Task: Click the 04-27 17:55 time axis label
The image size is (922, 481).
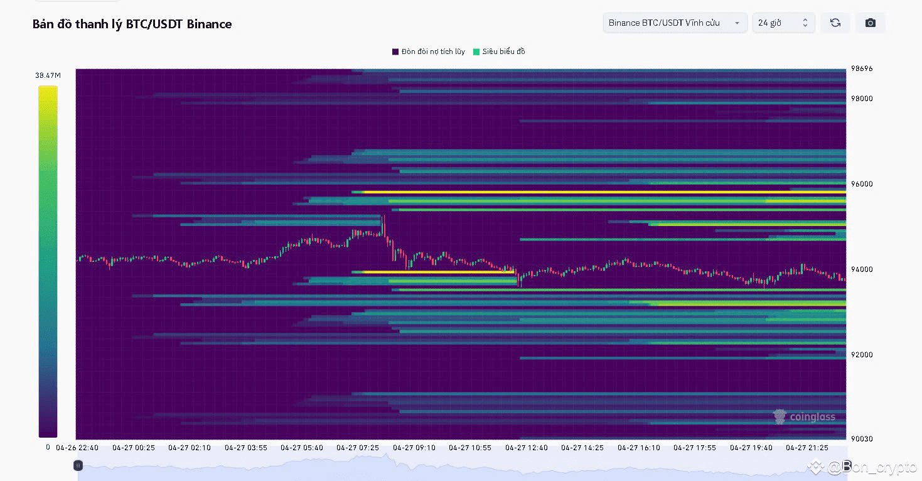Action: click(x=695, y=448)
